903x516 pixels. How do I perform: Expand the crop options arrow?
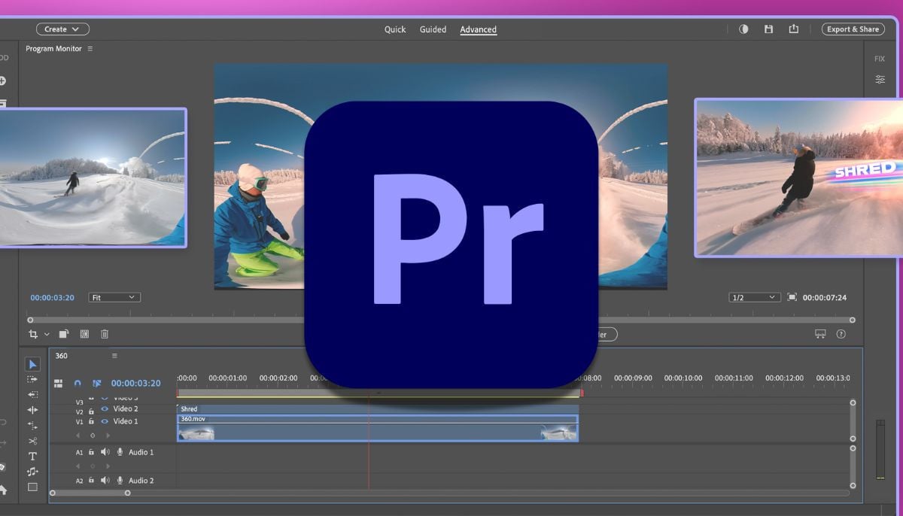click(x=47, y=335)
